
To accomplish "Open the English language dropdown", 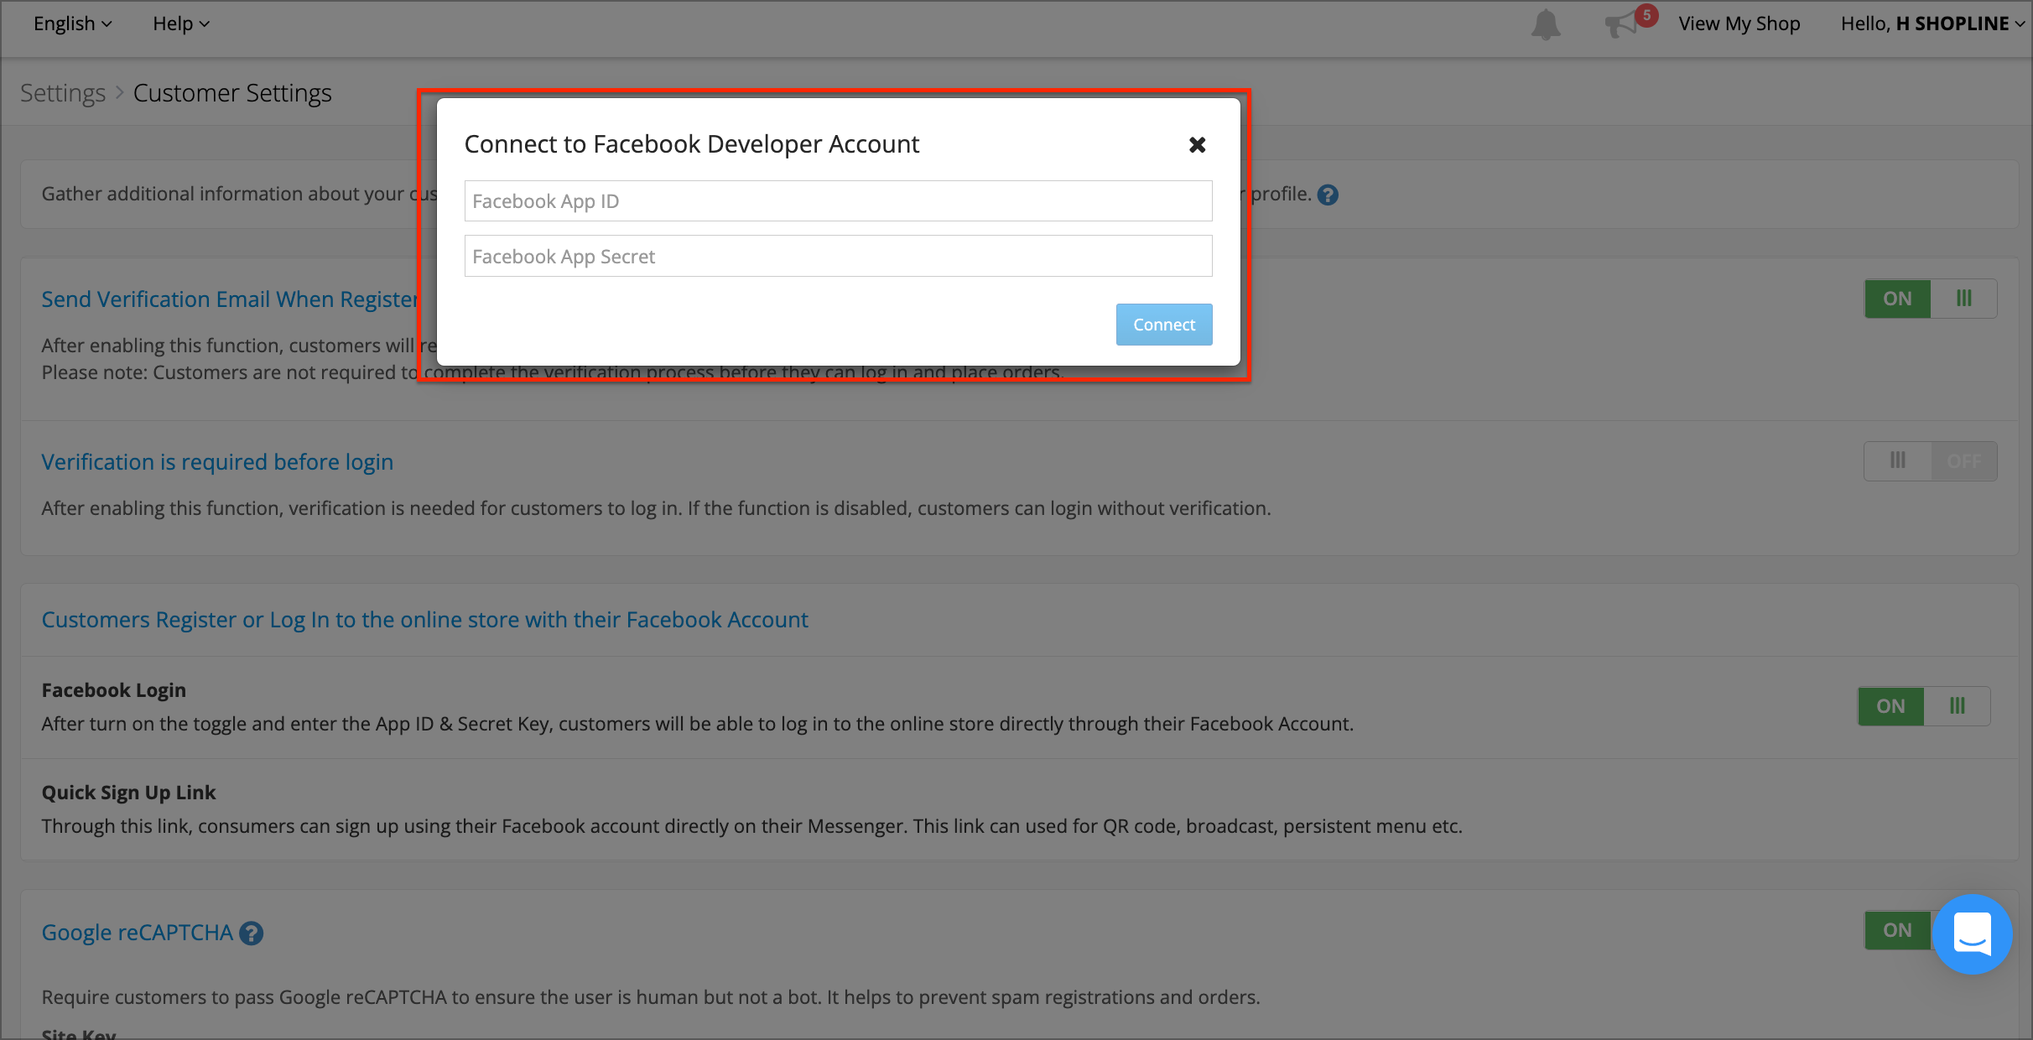I will [x=72, y=23].
